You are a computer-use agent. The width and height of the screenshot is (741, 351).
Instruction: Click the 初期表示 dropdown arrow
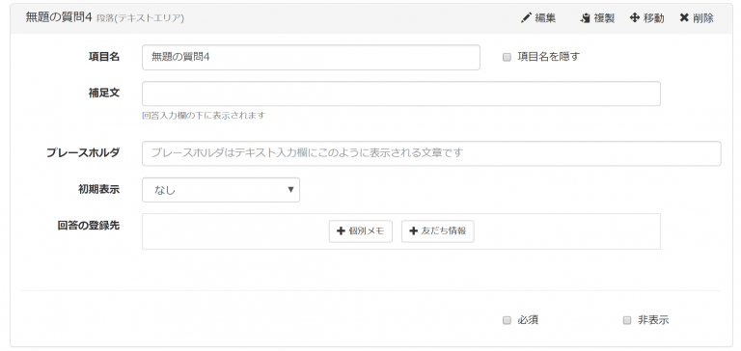click(x=290, y=190)
